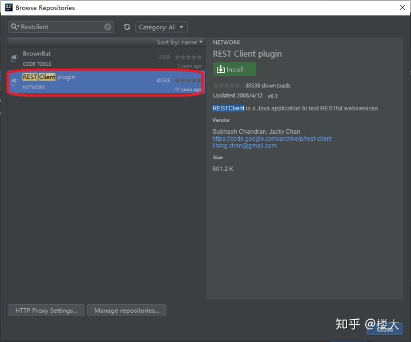Image resolution: width=411 pixels, height=342 pixels.
Task: Click the NETWORK label in the detail panel
Action: 227,42
